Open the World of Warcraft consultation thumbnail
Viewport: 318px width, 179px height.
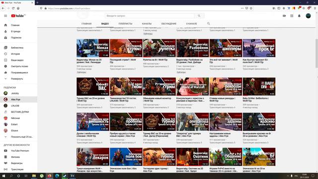click(193, 87)
